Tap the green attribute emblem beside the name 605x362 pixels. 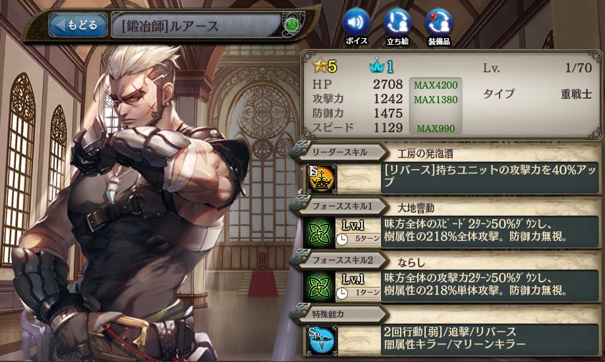click(x=291, y=25)
